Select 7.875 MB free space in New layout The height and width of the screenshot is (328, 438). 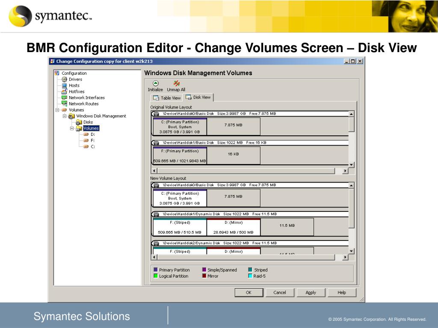[x=234, y=198]
